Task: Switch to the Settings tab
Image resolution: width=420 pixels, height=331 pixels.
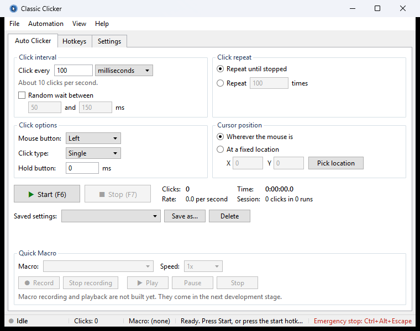Action: tap(109, 41)
